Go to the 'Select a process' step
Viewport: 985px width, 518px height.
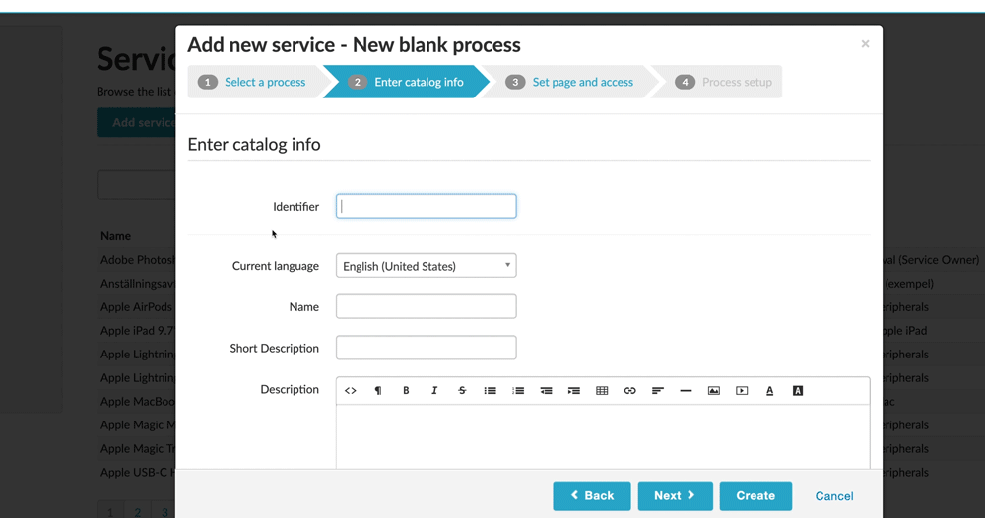tap(264, 82)
